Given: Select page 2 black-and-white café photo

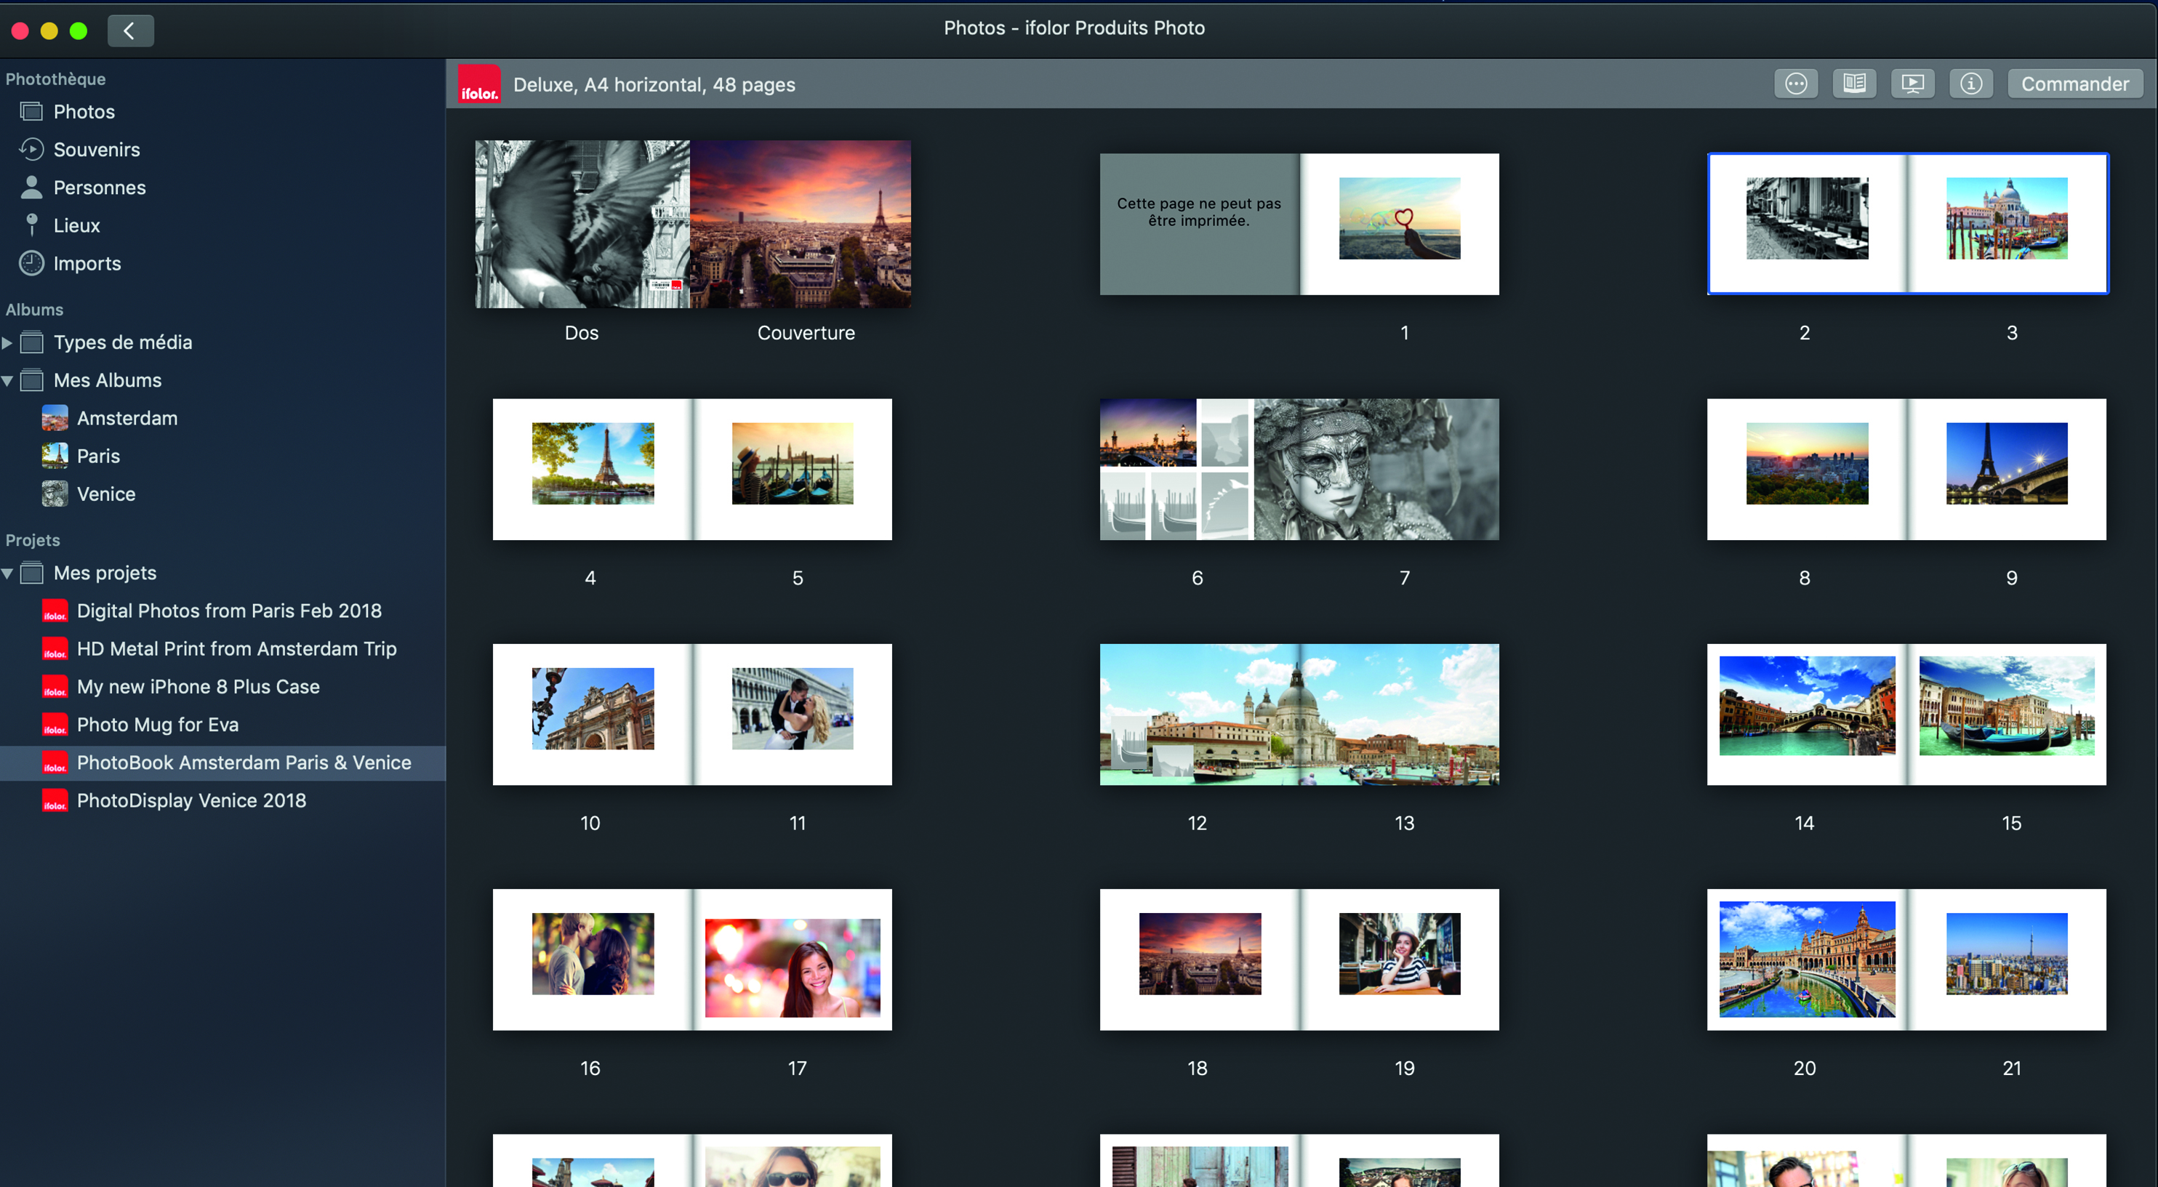Looking at the screenshot, I should (x=1807, y=219).
